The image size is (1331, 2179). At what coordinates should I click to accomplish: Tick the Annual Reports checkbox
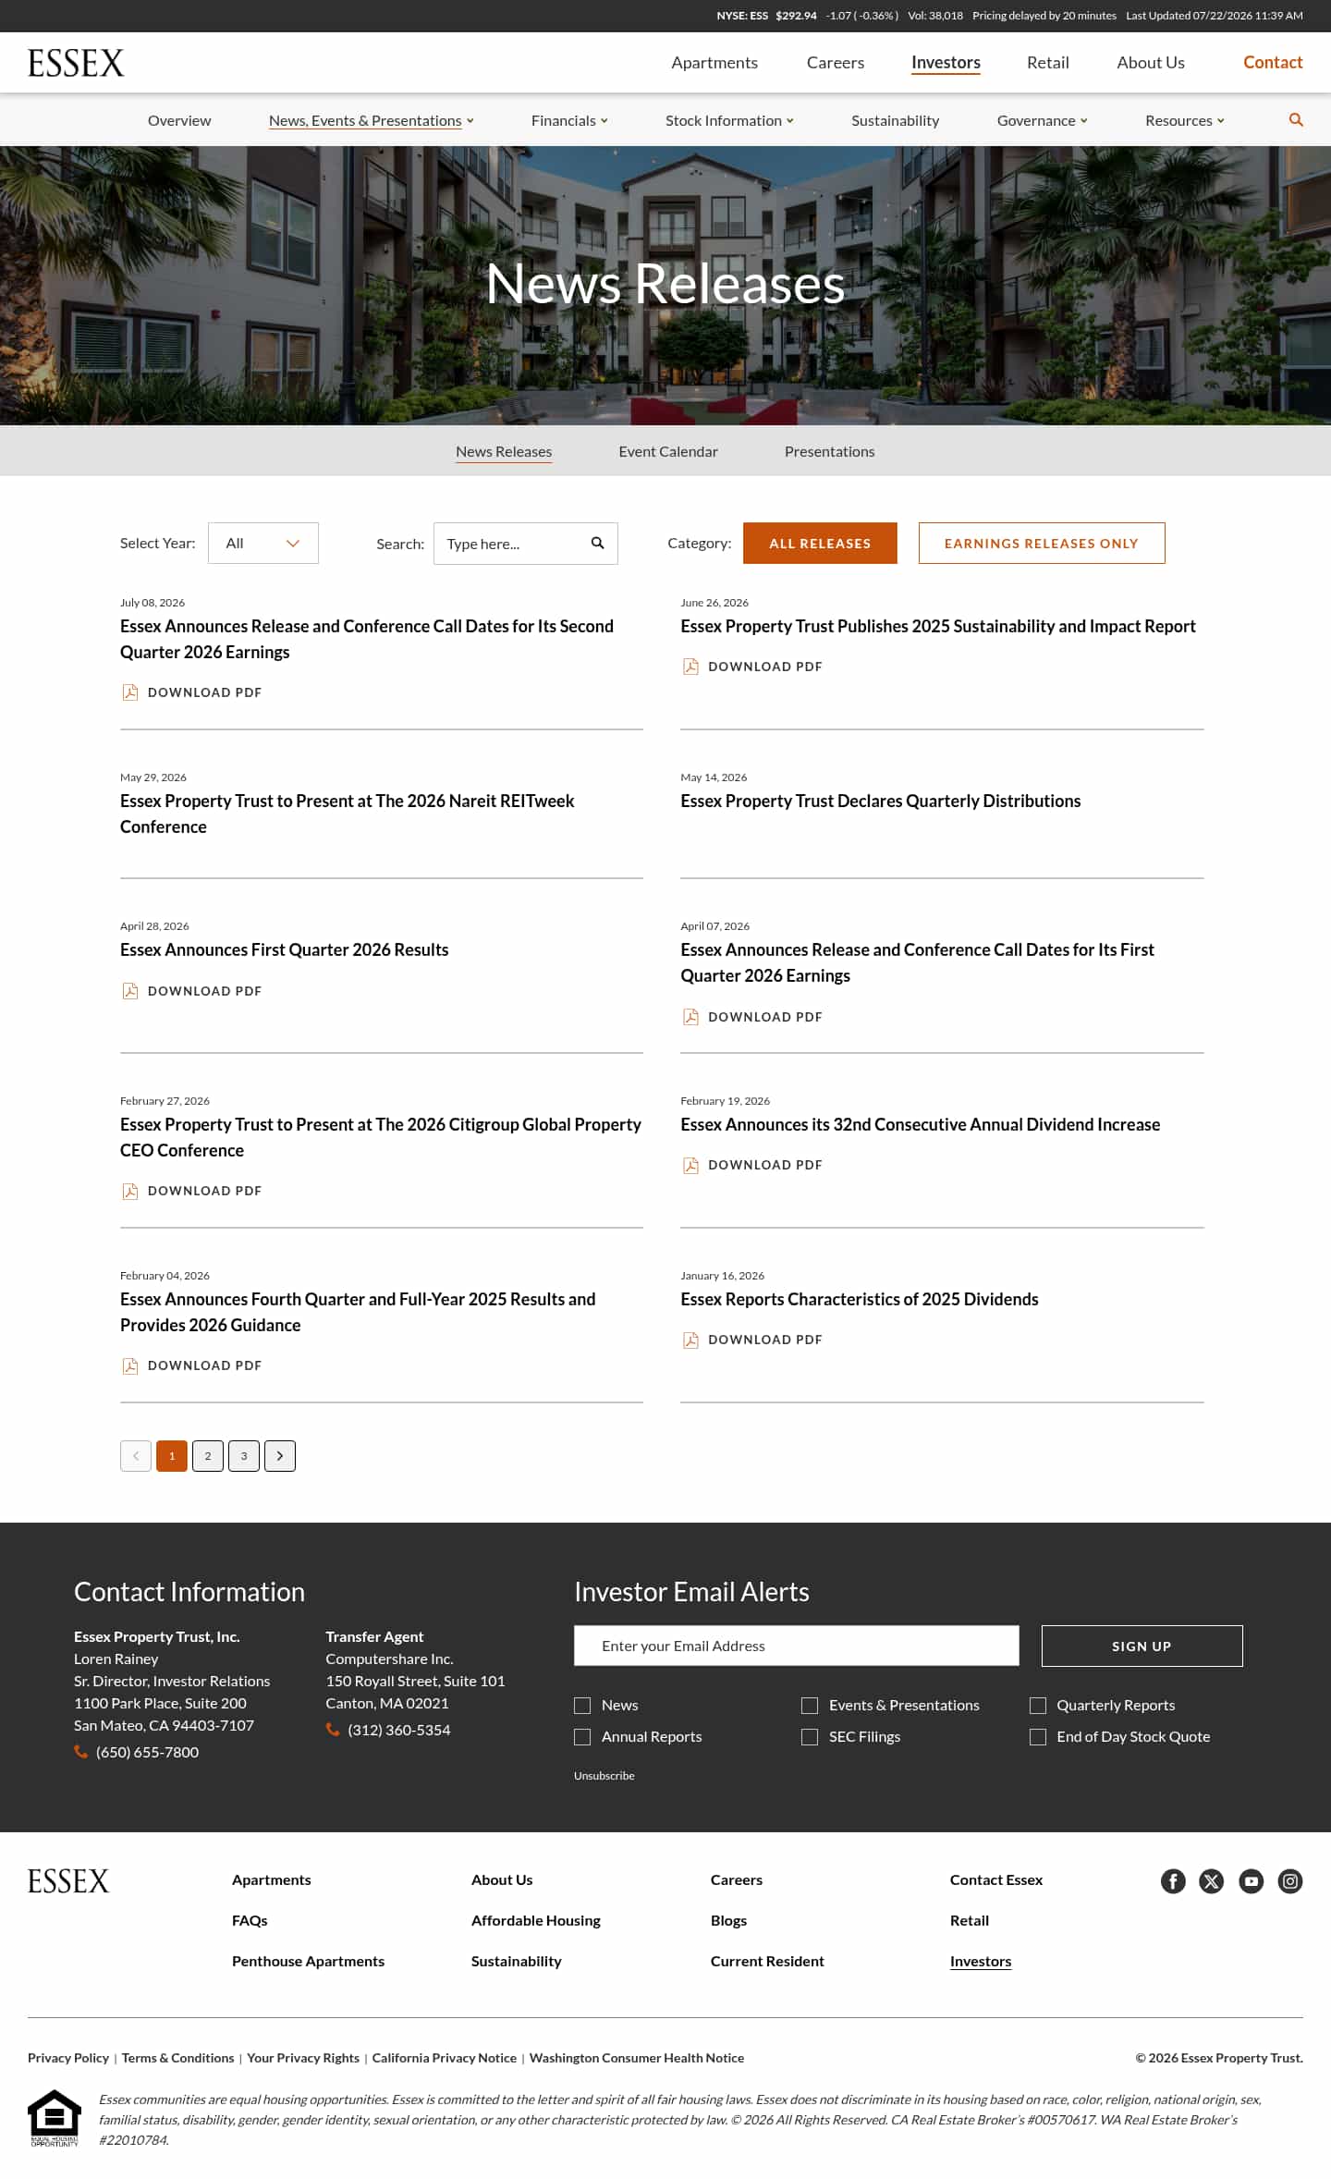pyautogui.click(x=582, y=1737)
